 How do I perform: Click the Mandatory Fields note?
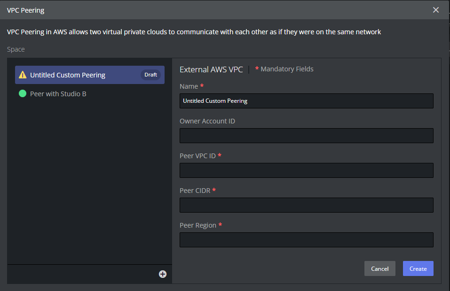pos(284,69)
